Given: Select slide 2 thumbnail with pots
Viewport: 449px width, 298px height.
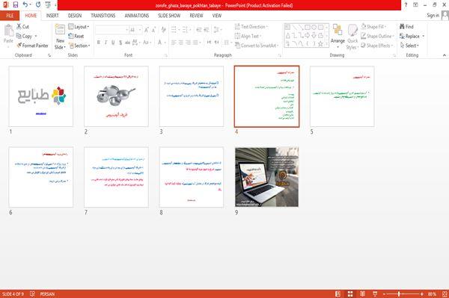Looking at the screenshot, I should tap(116, 96).
